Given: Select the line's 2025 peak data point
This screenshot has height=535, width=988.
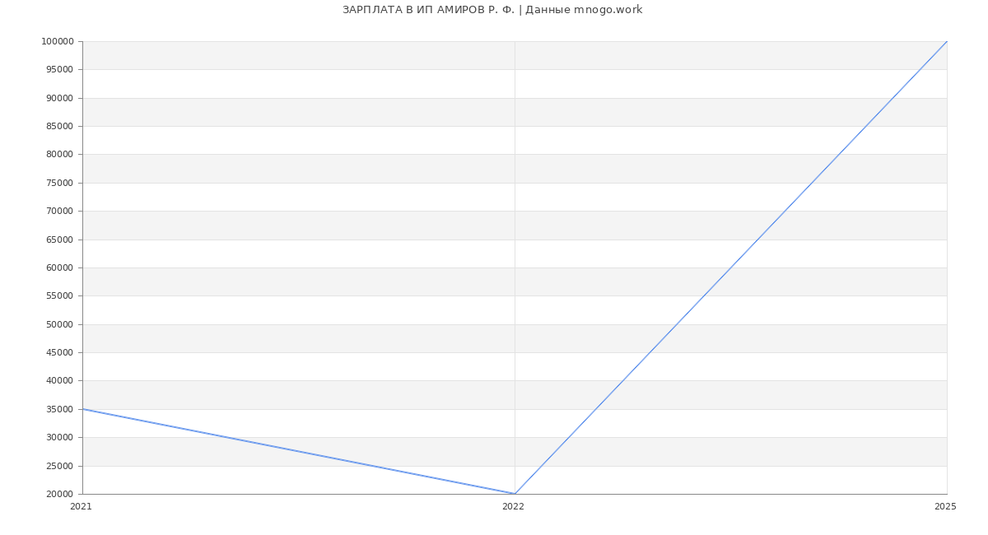Looking at the screenshot, I should [x=947, y=41].
